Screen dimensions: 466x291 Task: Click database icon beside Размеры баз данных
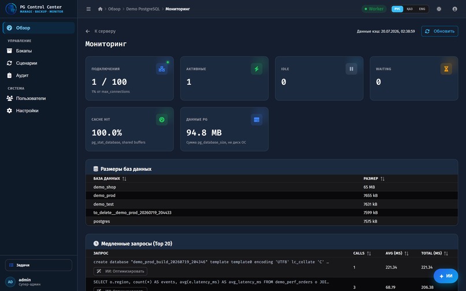point(96,169)
